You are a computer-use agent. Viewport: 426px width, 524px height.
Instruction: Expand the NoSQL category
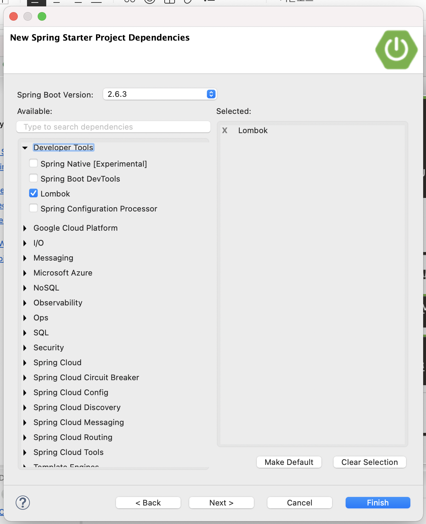[25, 288]
